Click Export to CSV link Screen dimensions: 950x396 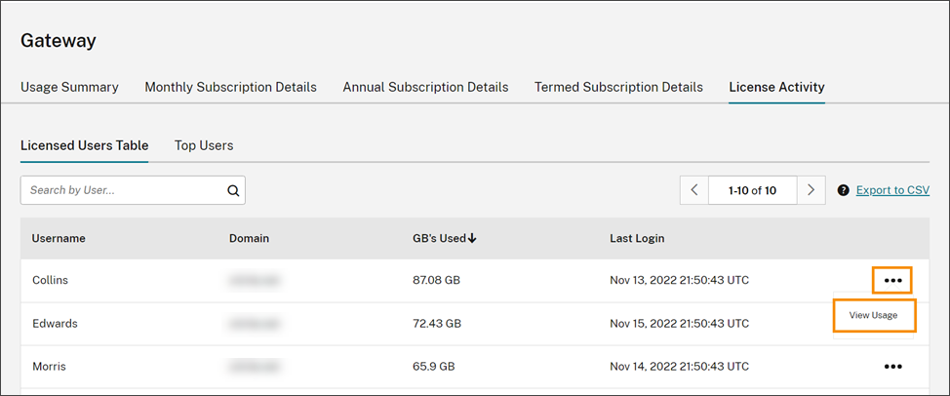[892, 190]
